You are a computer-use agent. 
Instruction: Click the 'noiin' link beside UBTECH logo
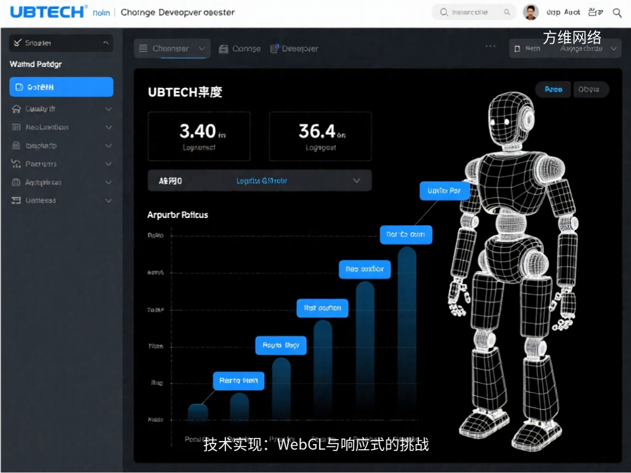[101, 13]
